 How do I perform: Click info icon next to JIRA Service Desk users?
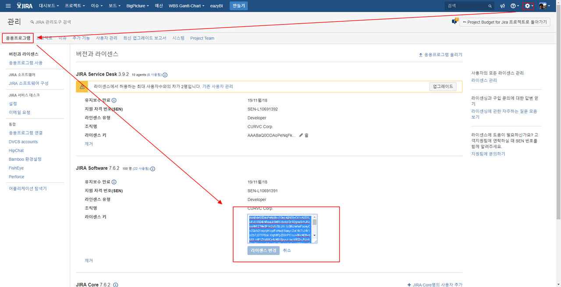tap(165, 75)
